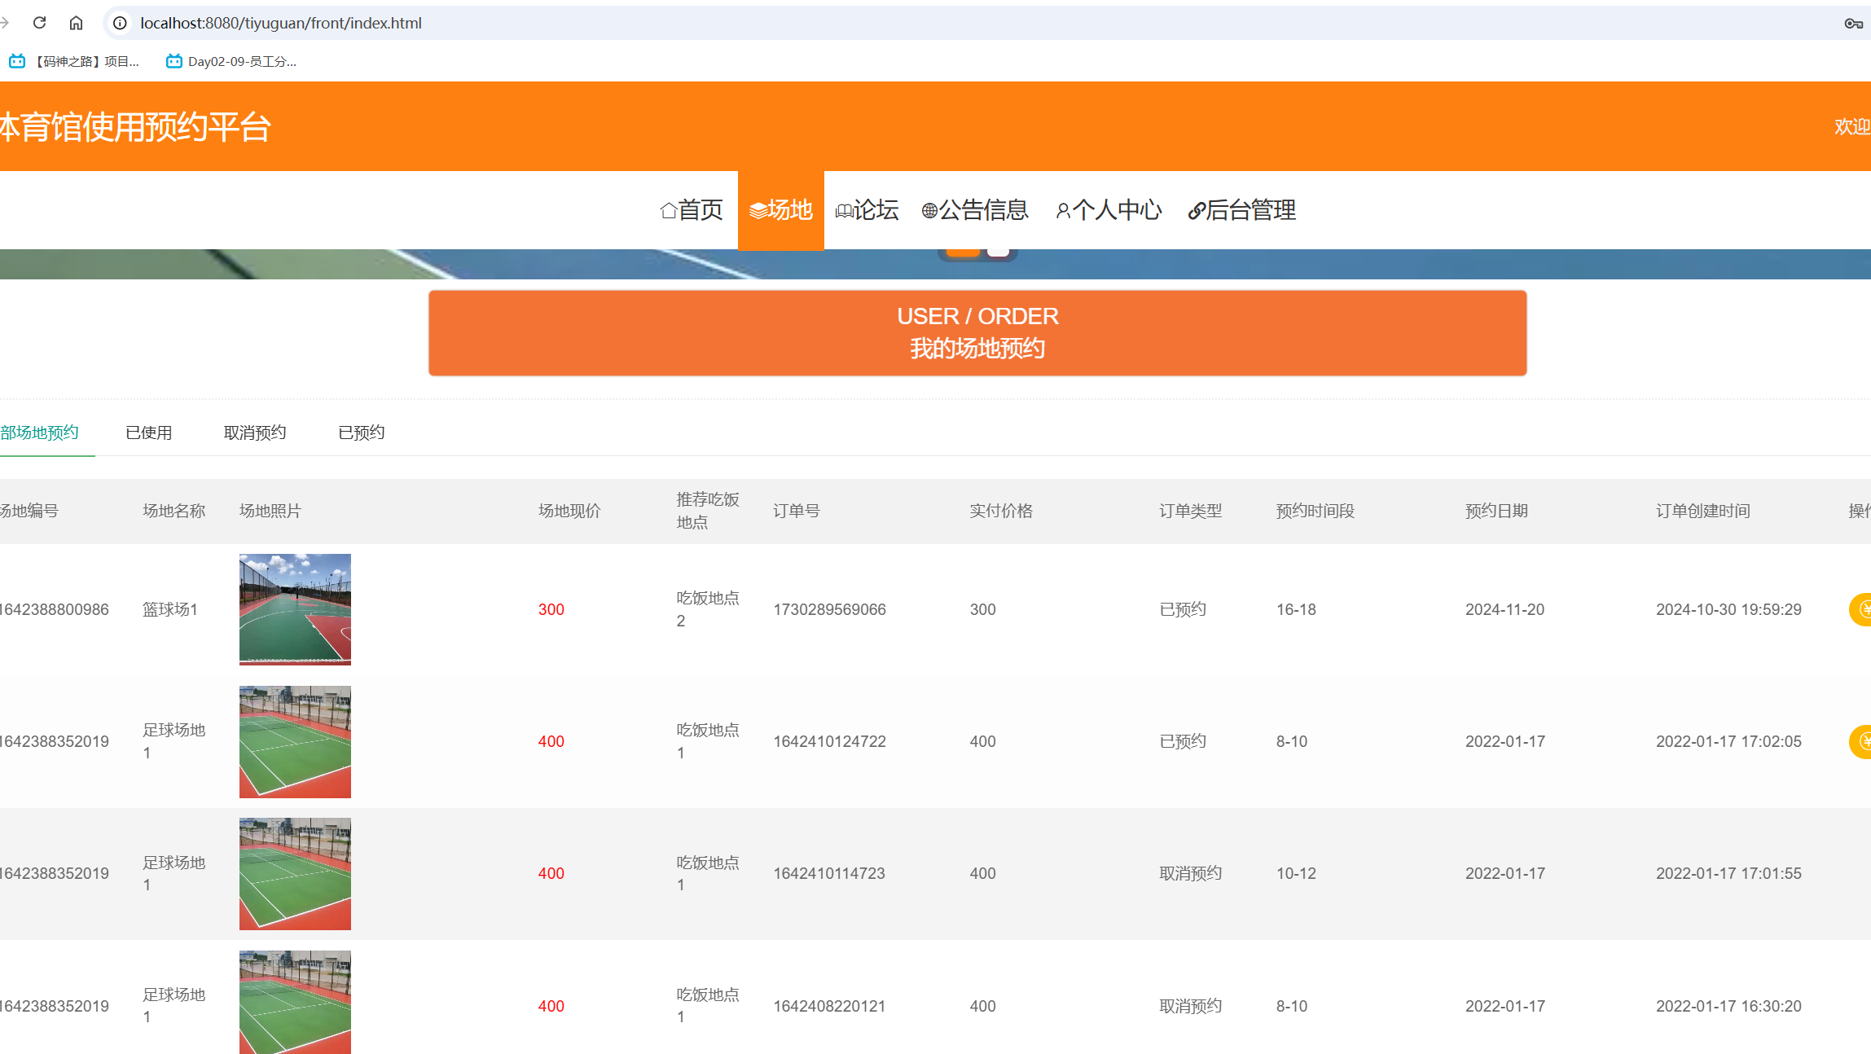
Task: Open the 后台管理 admin link
Action: click(x=1242, y=210)
